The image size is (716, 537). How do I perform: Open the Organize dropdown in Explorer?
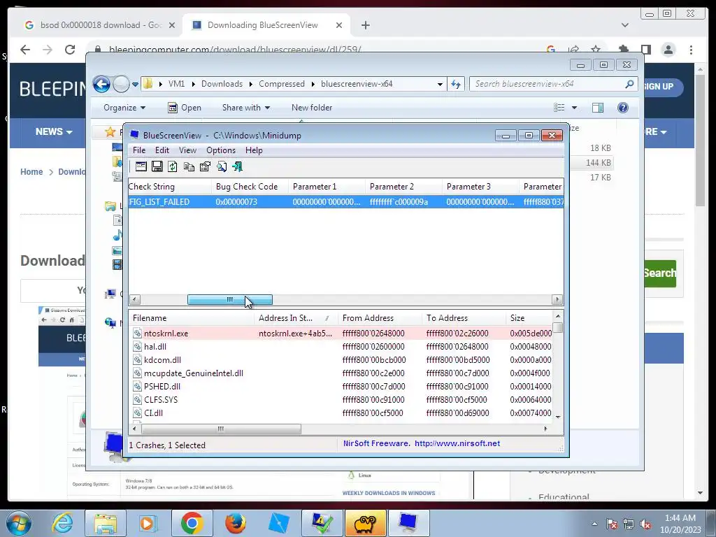pyautogui.click(x=124, y=108)
